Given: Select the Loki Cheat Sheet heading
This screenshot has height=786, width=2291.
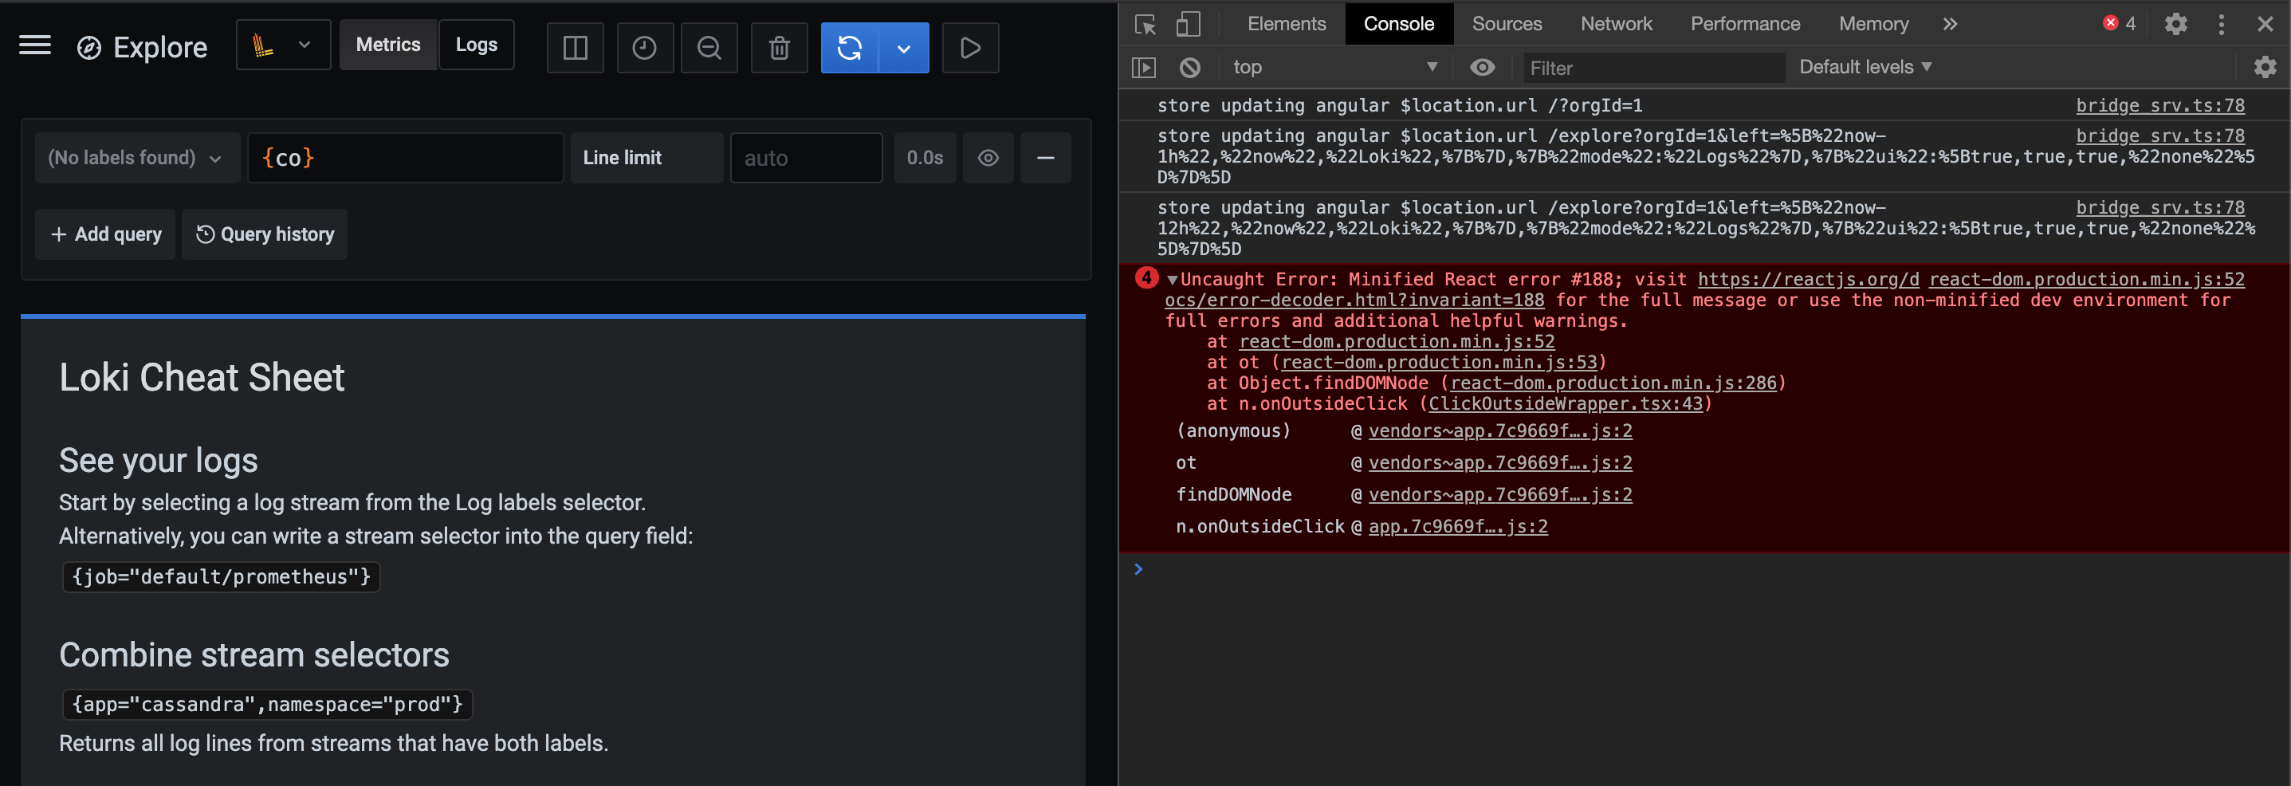Looking at the screenshot, I should (202, 378).
